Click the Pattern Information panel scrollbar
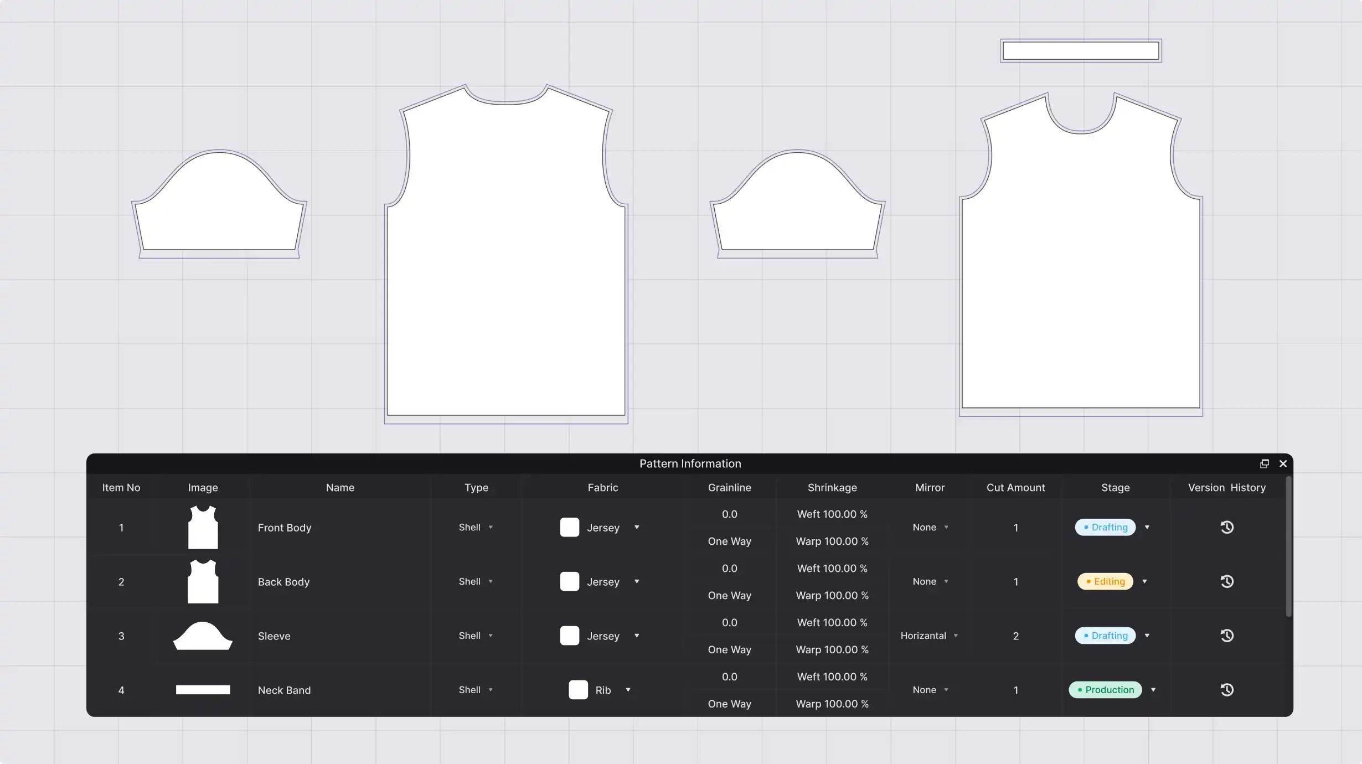This screenshot has height=764, width=1362. [x=1288, y=546]
